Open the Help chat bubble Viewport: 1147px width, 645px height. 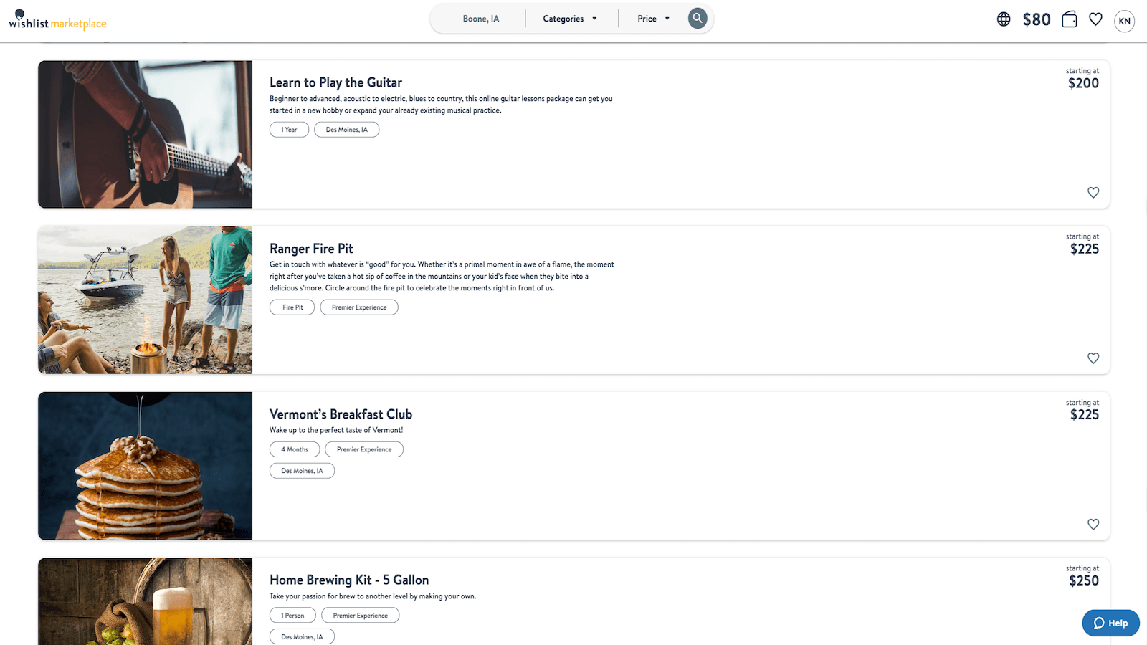click(1110, 623)
